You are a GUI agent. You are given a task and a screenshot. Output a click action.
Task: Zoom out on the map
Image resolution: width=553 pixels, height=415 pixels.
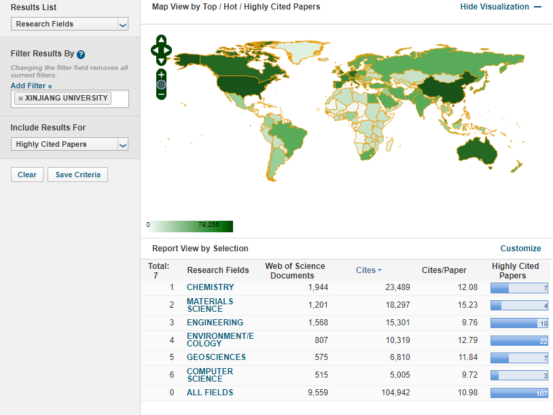(x=161, y=95)
